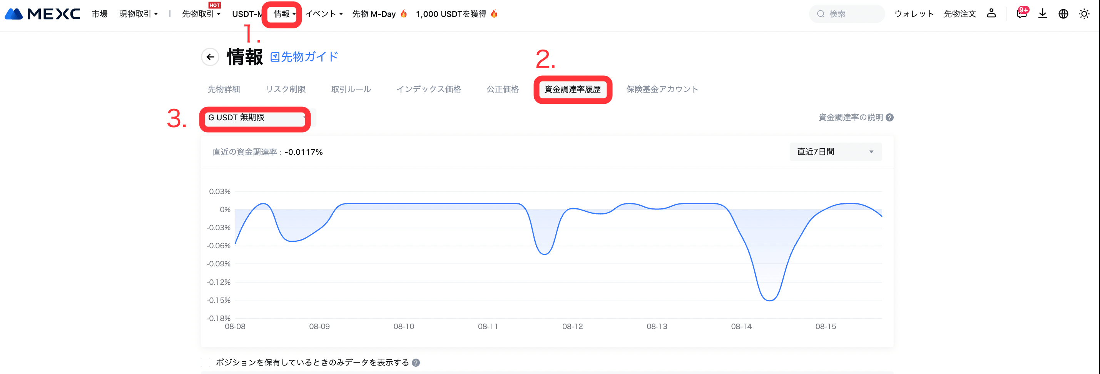This screenshot has height=374, width=1100.
Task: Switch to the 資金調達率履歴 tab
Action: [x=572, y=90]
